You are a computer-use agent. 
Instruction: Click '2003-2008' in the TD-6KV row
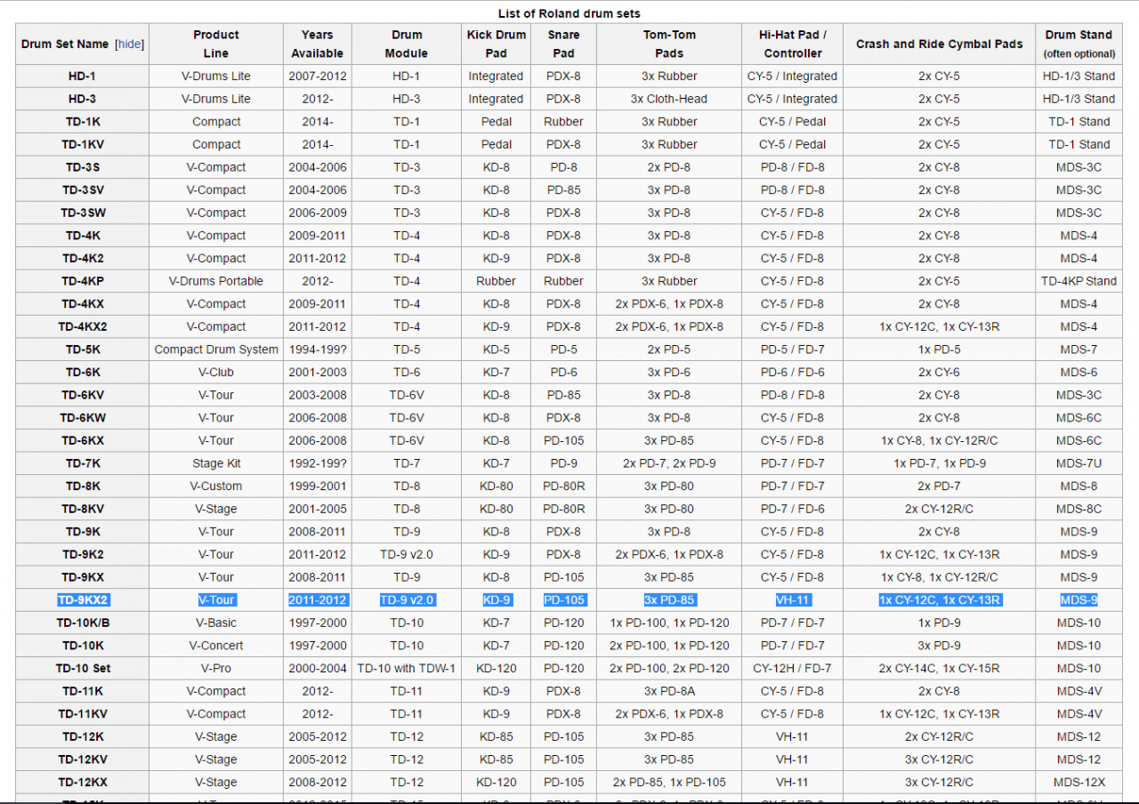(317, 395)
